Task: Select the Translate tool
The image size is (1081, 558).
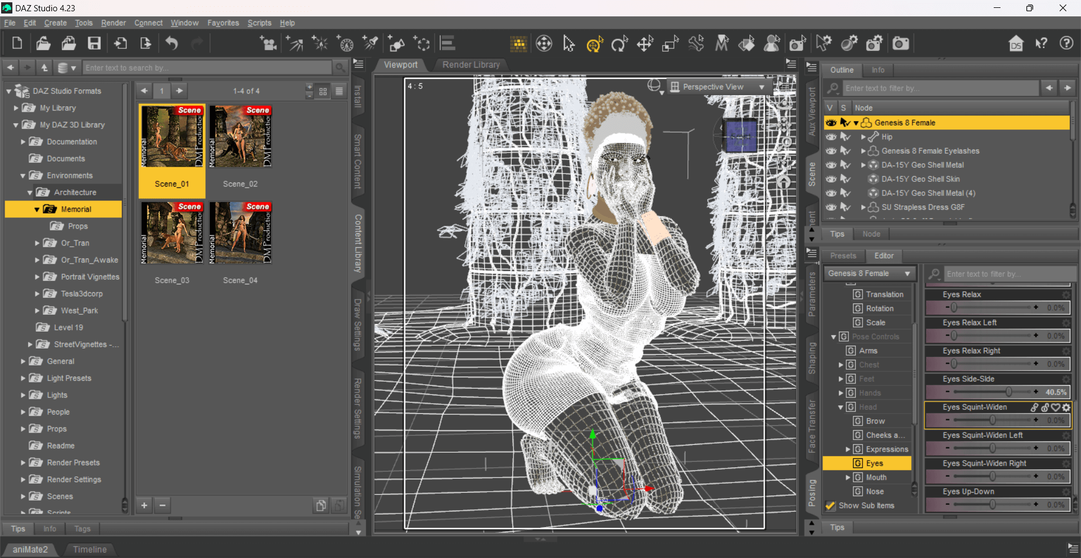Action: 645,43
